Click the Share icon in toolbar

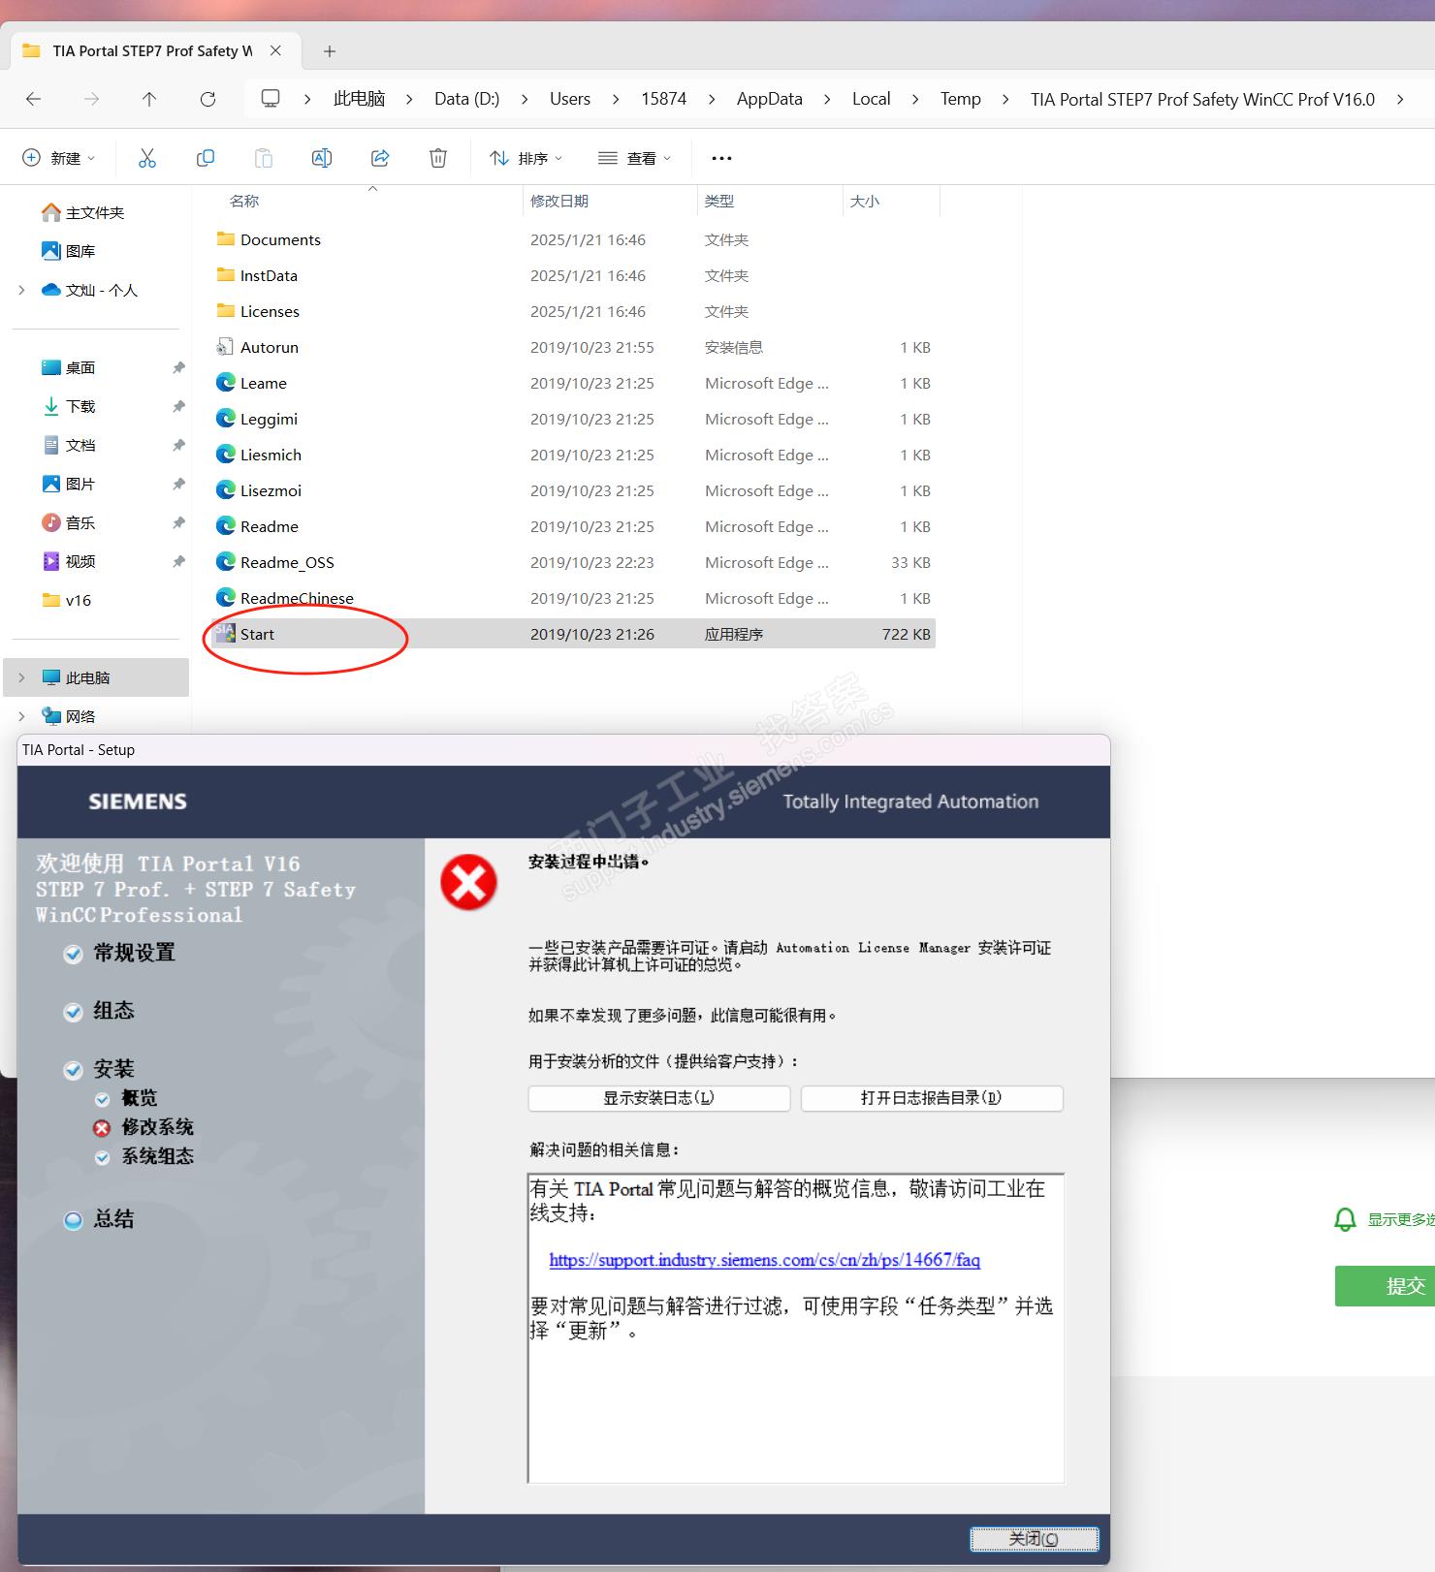click(x=380, y=158)
